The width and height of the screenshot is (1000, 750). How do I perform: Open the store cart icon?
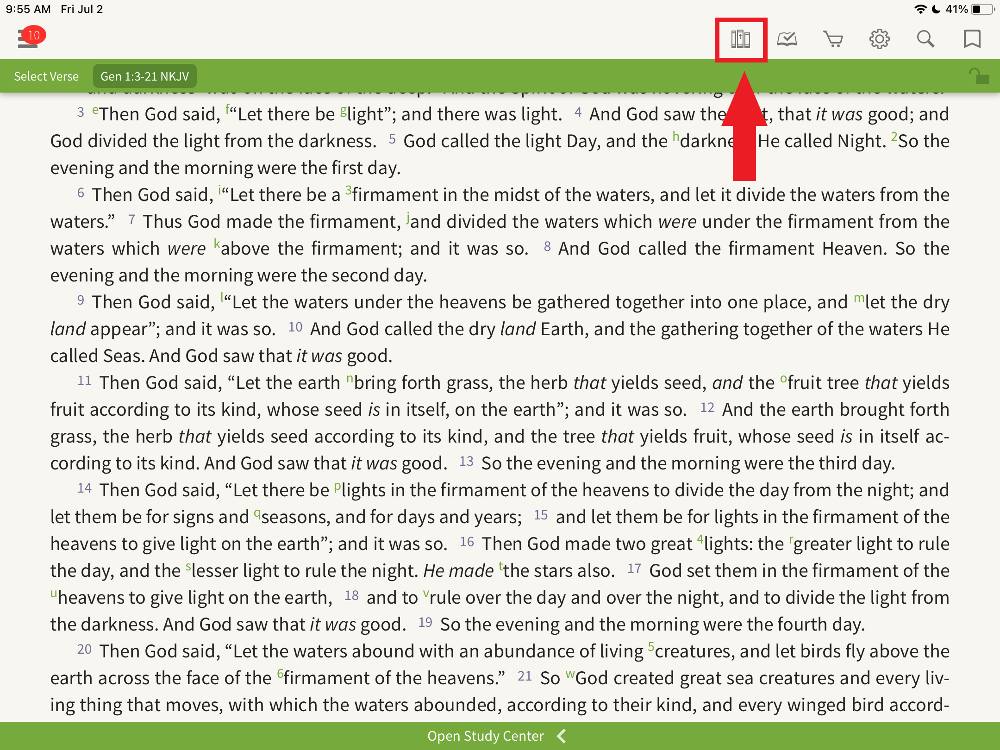coord(833,39)
